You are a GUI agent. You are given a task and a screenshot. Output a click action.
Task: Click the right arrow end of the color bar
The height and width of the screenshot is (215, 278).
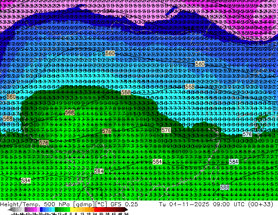pos(126,209)
